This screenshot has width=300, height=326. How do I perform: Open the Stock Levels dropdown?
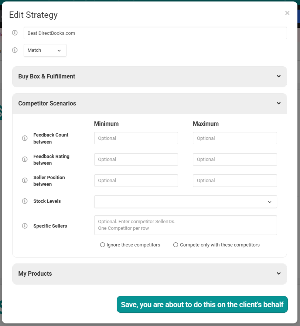click(185, 202)
